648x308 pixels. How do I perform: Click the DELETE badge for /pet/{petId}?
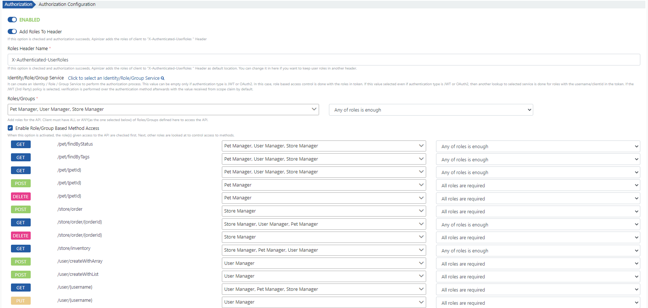coord(20,196)
